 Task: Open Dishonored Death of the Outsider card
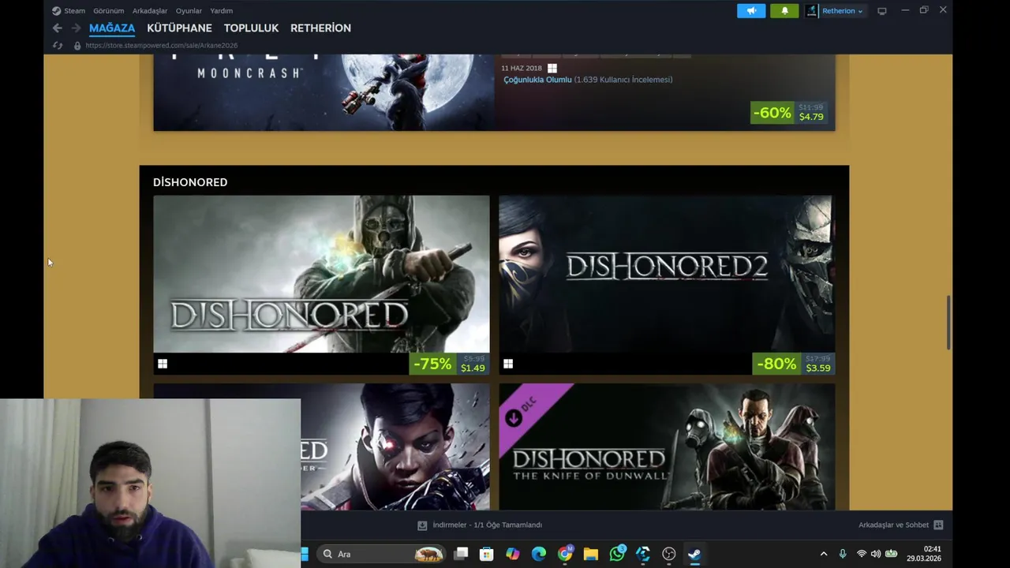pos(395,447)
